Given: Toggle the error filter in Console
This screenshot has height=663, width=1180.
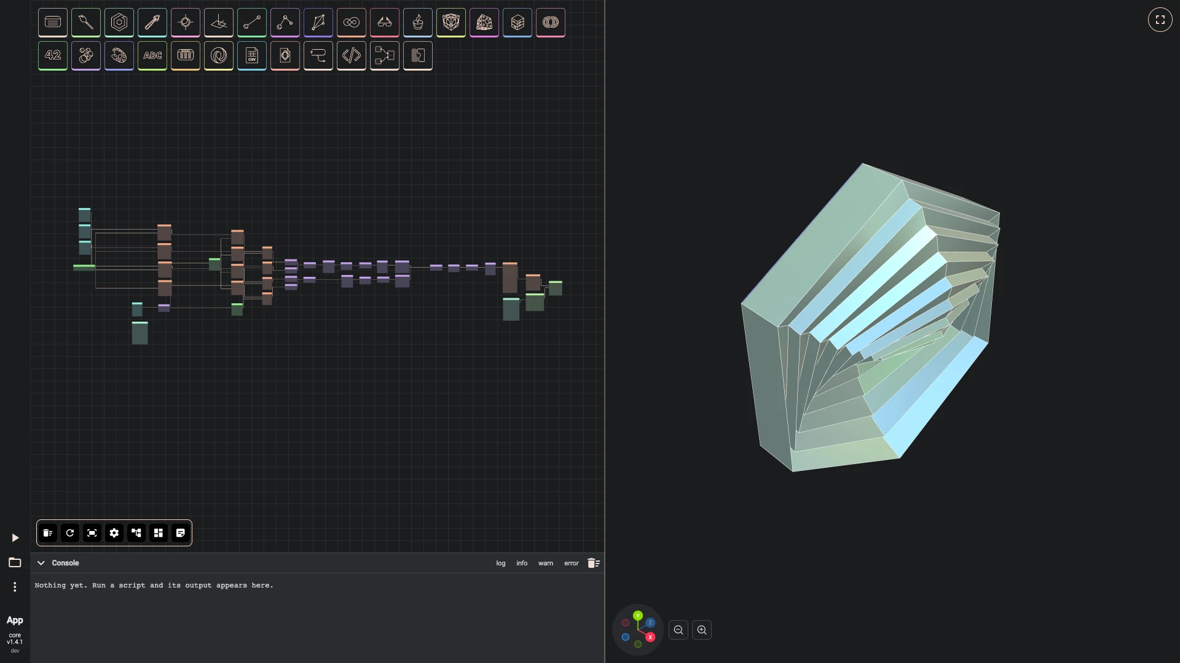Looking at the screenshot, I should pyautogui.click(x=572, y=563).
